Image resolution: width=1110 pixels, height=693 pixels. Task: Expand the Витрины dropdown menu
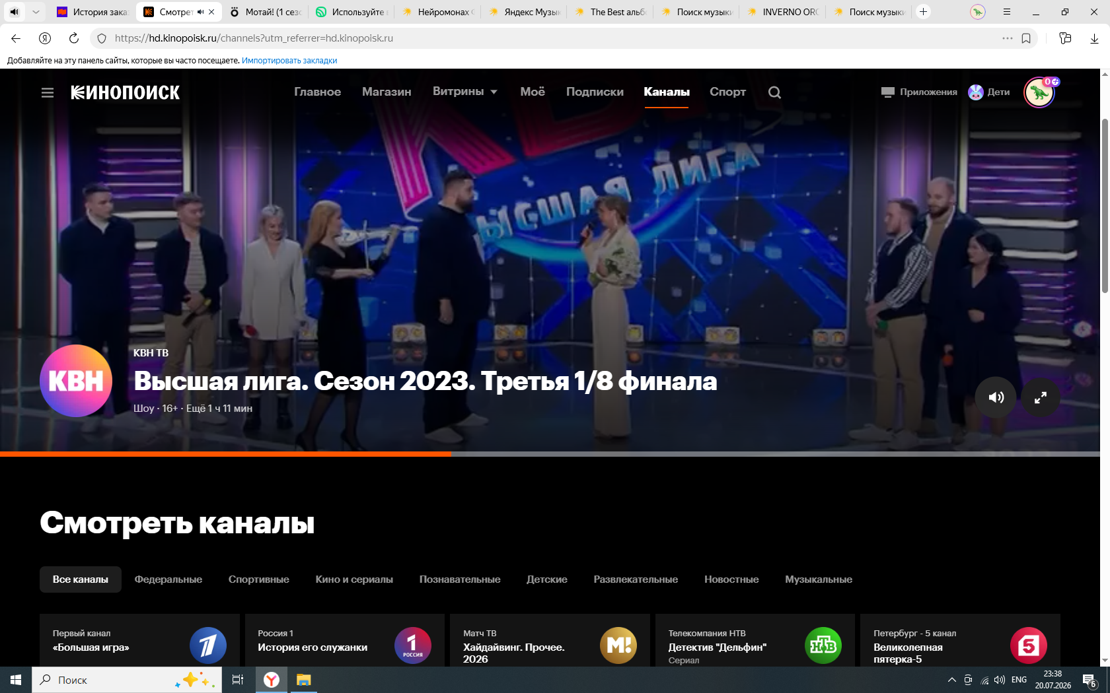click(x=465, y=92)
